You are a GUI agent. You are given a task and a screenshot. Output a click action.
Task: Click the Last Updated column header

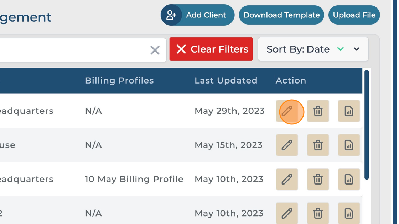point(226,81)
